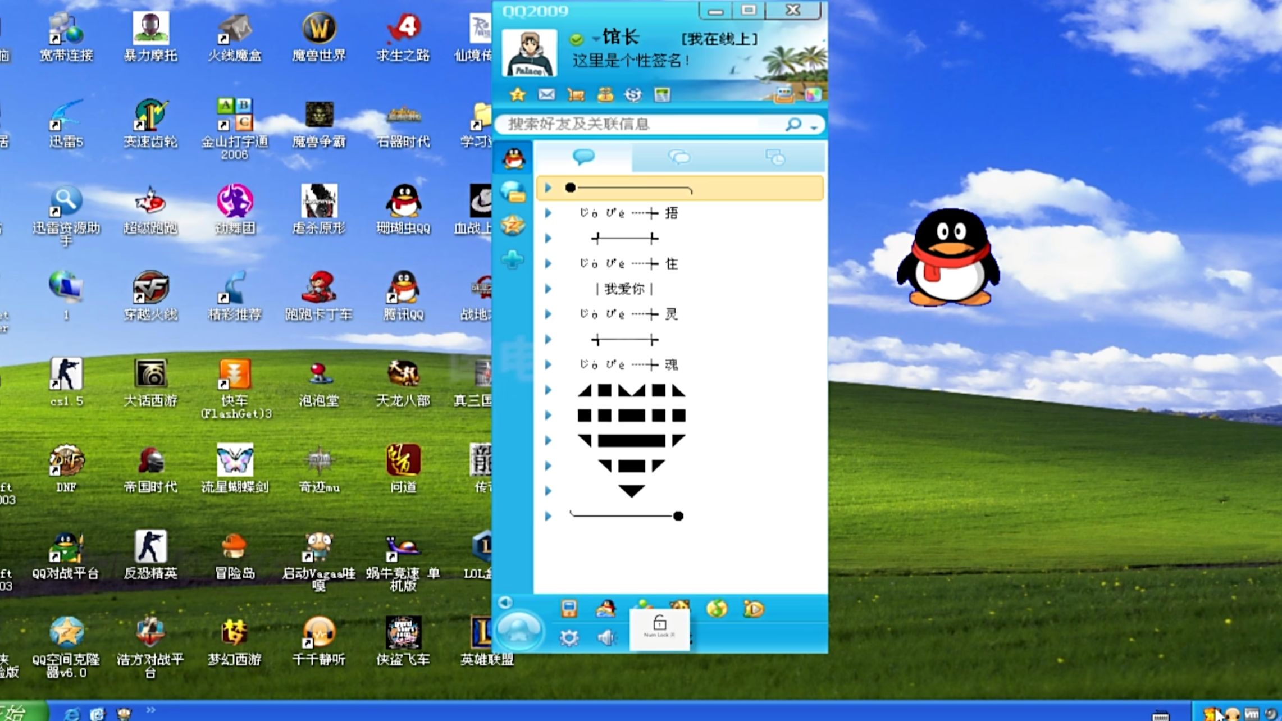Screen dimensions: 1282x721
Task: Open the QQ对战平台 desktop icon
Action: [x=66, y=555]
